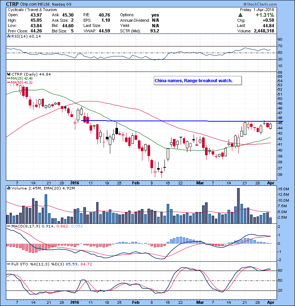Click the Volume figure 2,448,318
295x306 pixels.
264,31
